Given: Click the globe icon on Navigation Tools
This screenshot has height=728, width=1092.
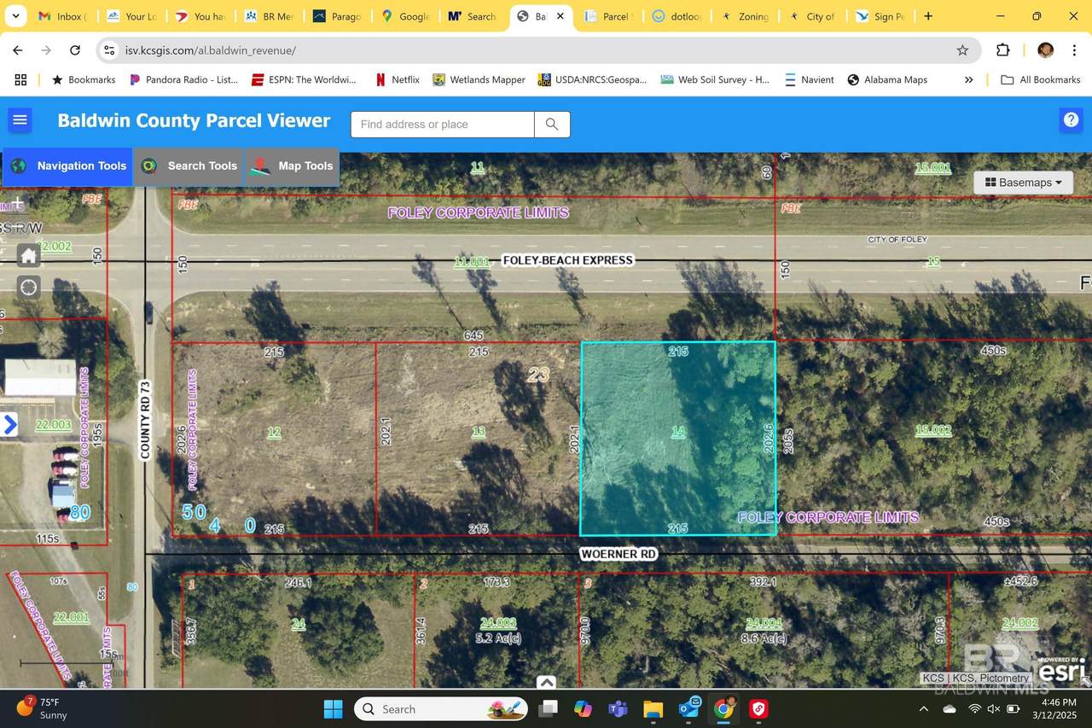Looking at the screenshot, I should [x=18, y=166].
